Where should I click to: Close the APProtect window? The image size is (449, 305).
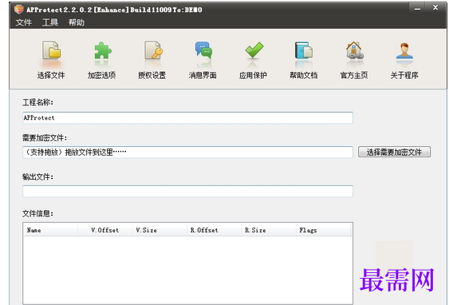435,8
